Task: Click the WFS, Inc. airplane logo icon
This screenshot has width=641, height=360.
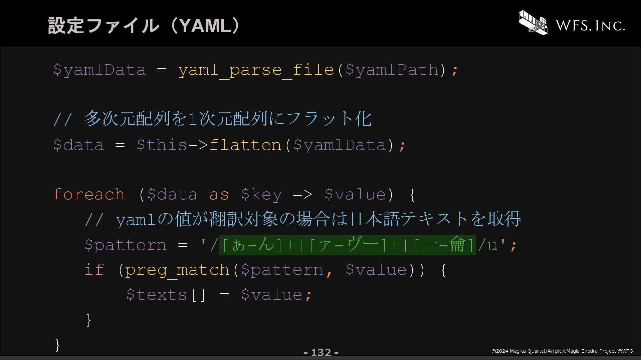Action: coord(533,22)
